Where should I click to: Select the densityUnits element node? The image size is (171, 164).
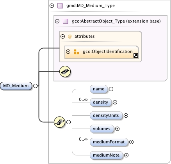click(x=106, y=116)
